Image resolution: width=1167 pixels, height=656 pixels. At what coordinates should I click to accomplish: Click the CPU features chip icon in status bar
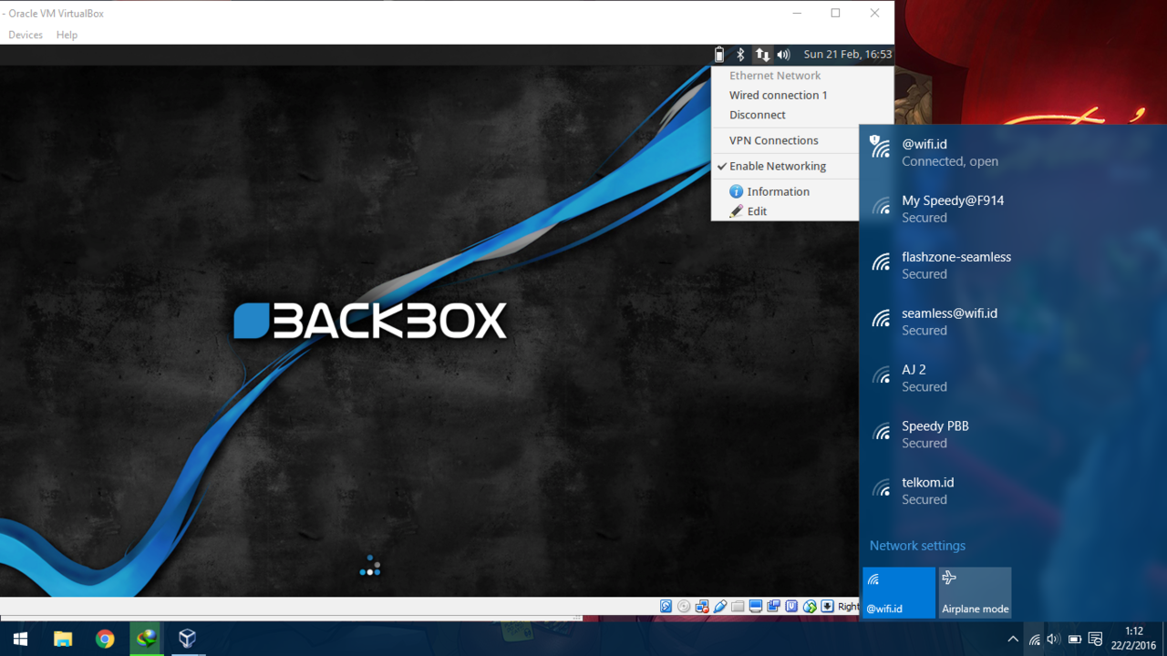click(791, 606)
